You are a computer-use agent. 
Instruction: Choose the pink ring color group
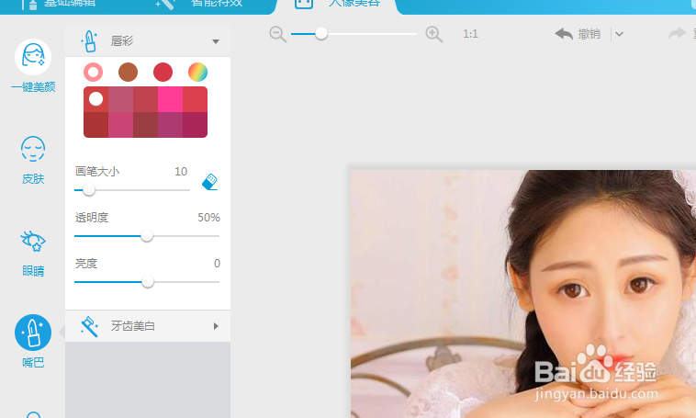pyautogui.click(x=94, y=72)
